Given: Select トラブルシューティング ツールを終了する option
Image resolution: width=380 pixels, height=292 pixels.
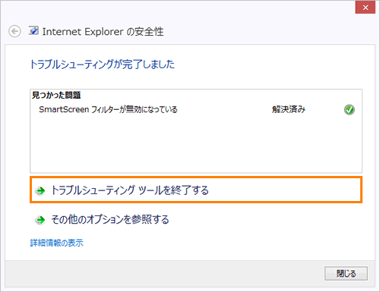Looking at the screenshot, I should [x=196, y=190].
